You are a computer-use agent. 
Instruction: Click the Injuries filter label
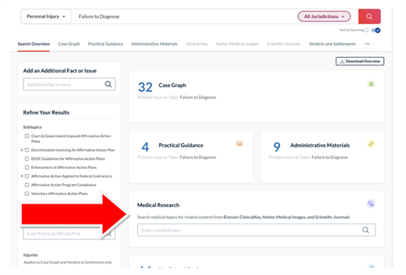tap(31, 255)
